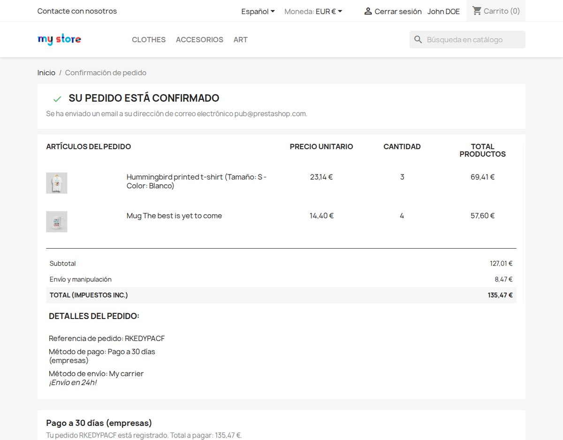Click Cerrar sesión to sign out

398,11
